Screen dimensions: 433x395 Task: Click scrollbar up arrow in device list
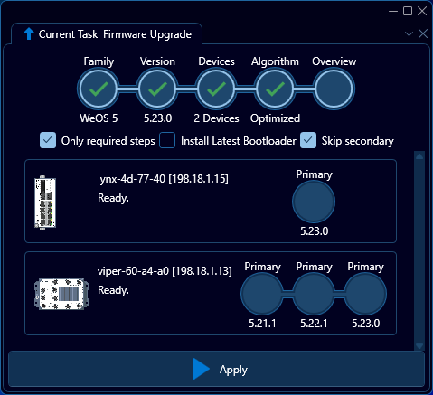point(419,156)
